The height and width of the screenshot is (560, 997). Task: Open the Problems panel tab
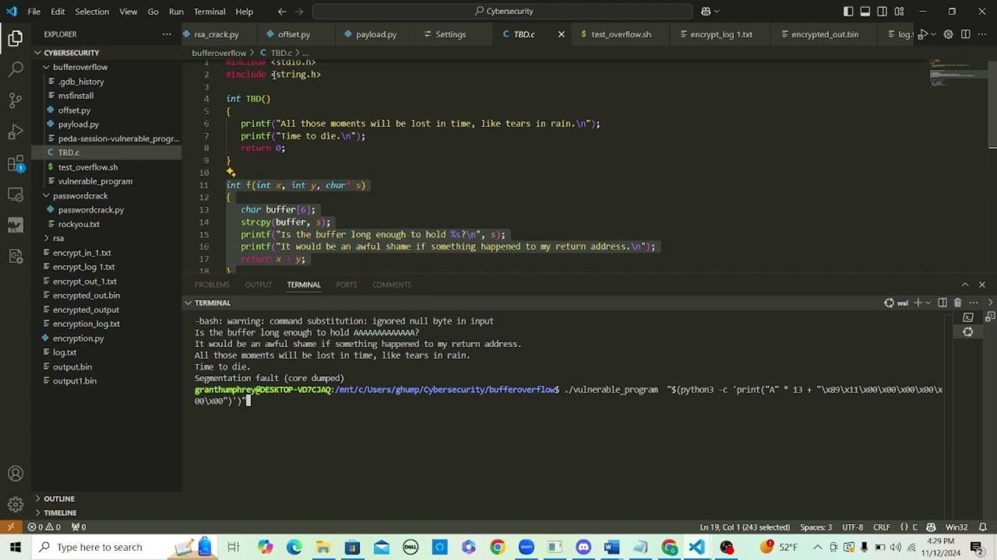212,285
